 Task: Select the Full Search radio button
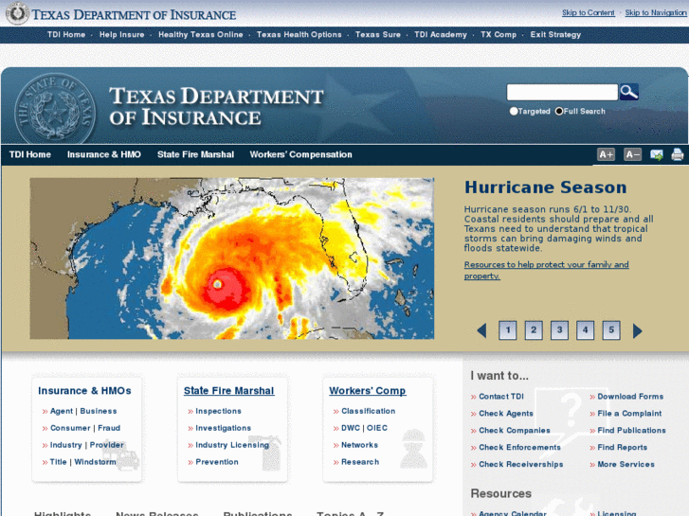tap(559, 111)
